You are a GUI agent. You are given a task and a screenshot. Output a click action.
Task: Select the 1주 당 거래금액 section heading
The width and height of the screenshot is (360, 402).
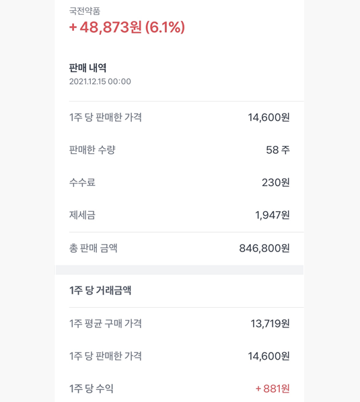(x=100, y=290)
